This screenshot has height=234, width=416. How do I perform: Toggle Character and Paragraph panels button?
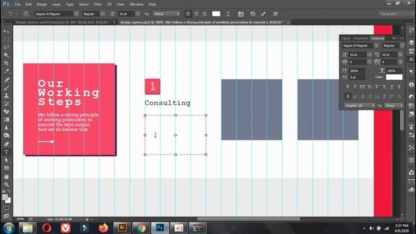(241, 14)
